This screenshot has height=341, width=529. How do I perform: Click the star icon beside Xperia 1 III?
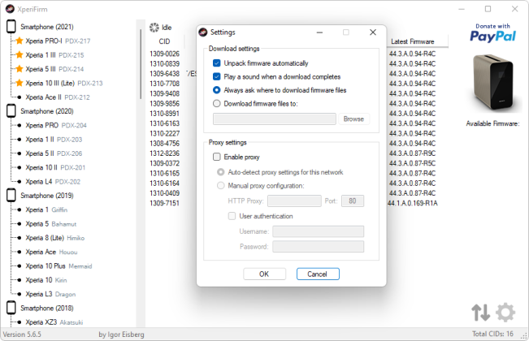click(x=20, y=55)
